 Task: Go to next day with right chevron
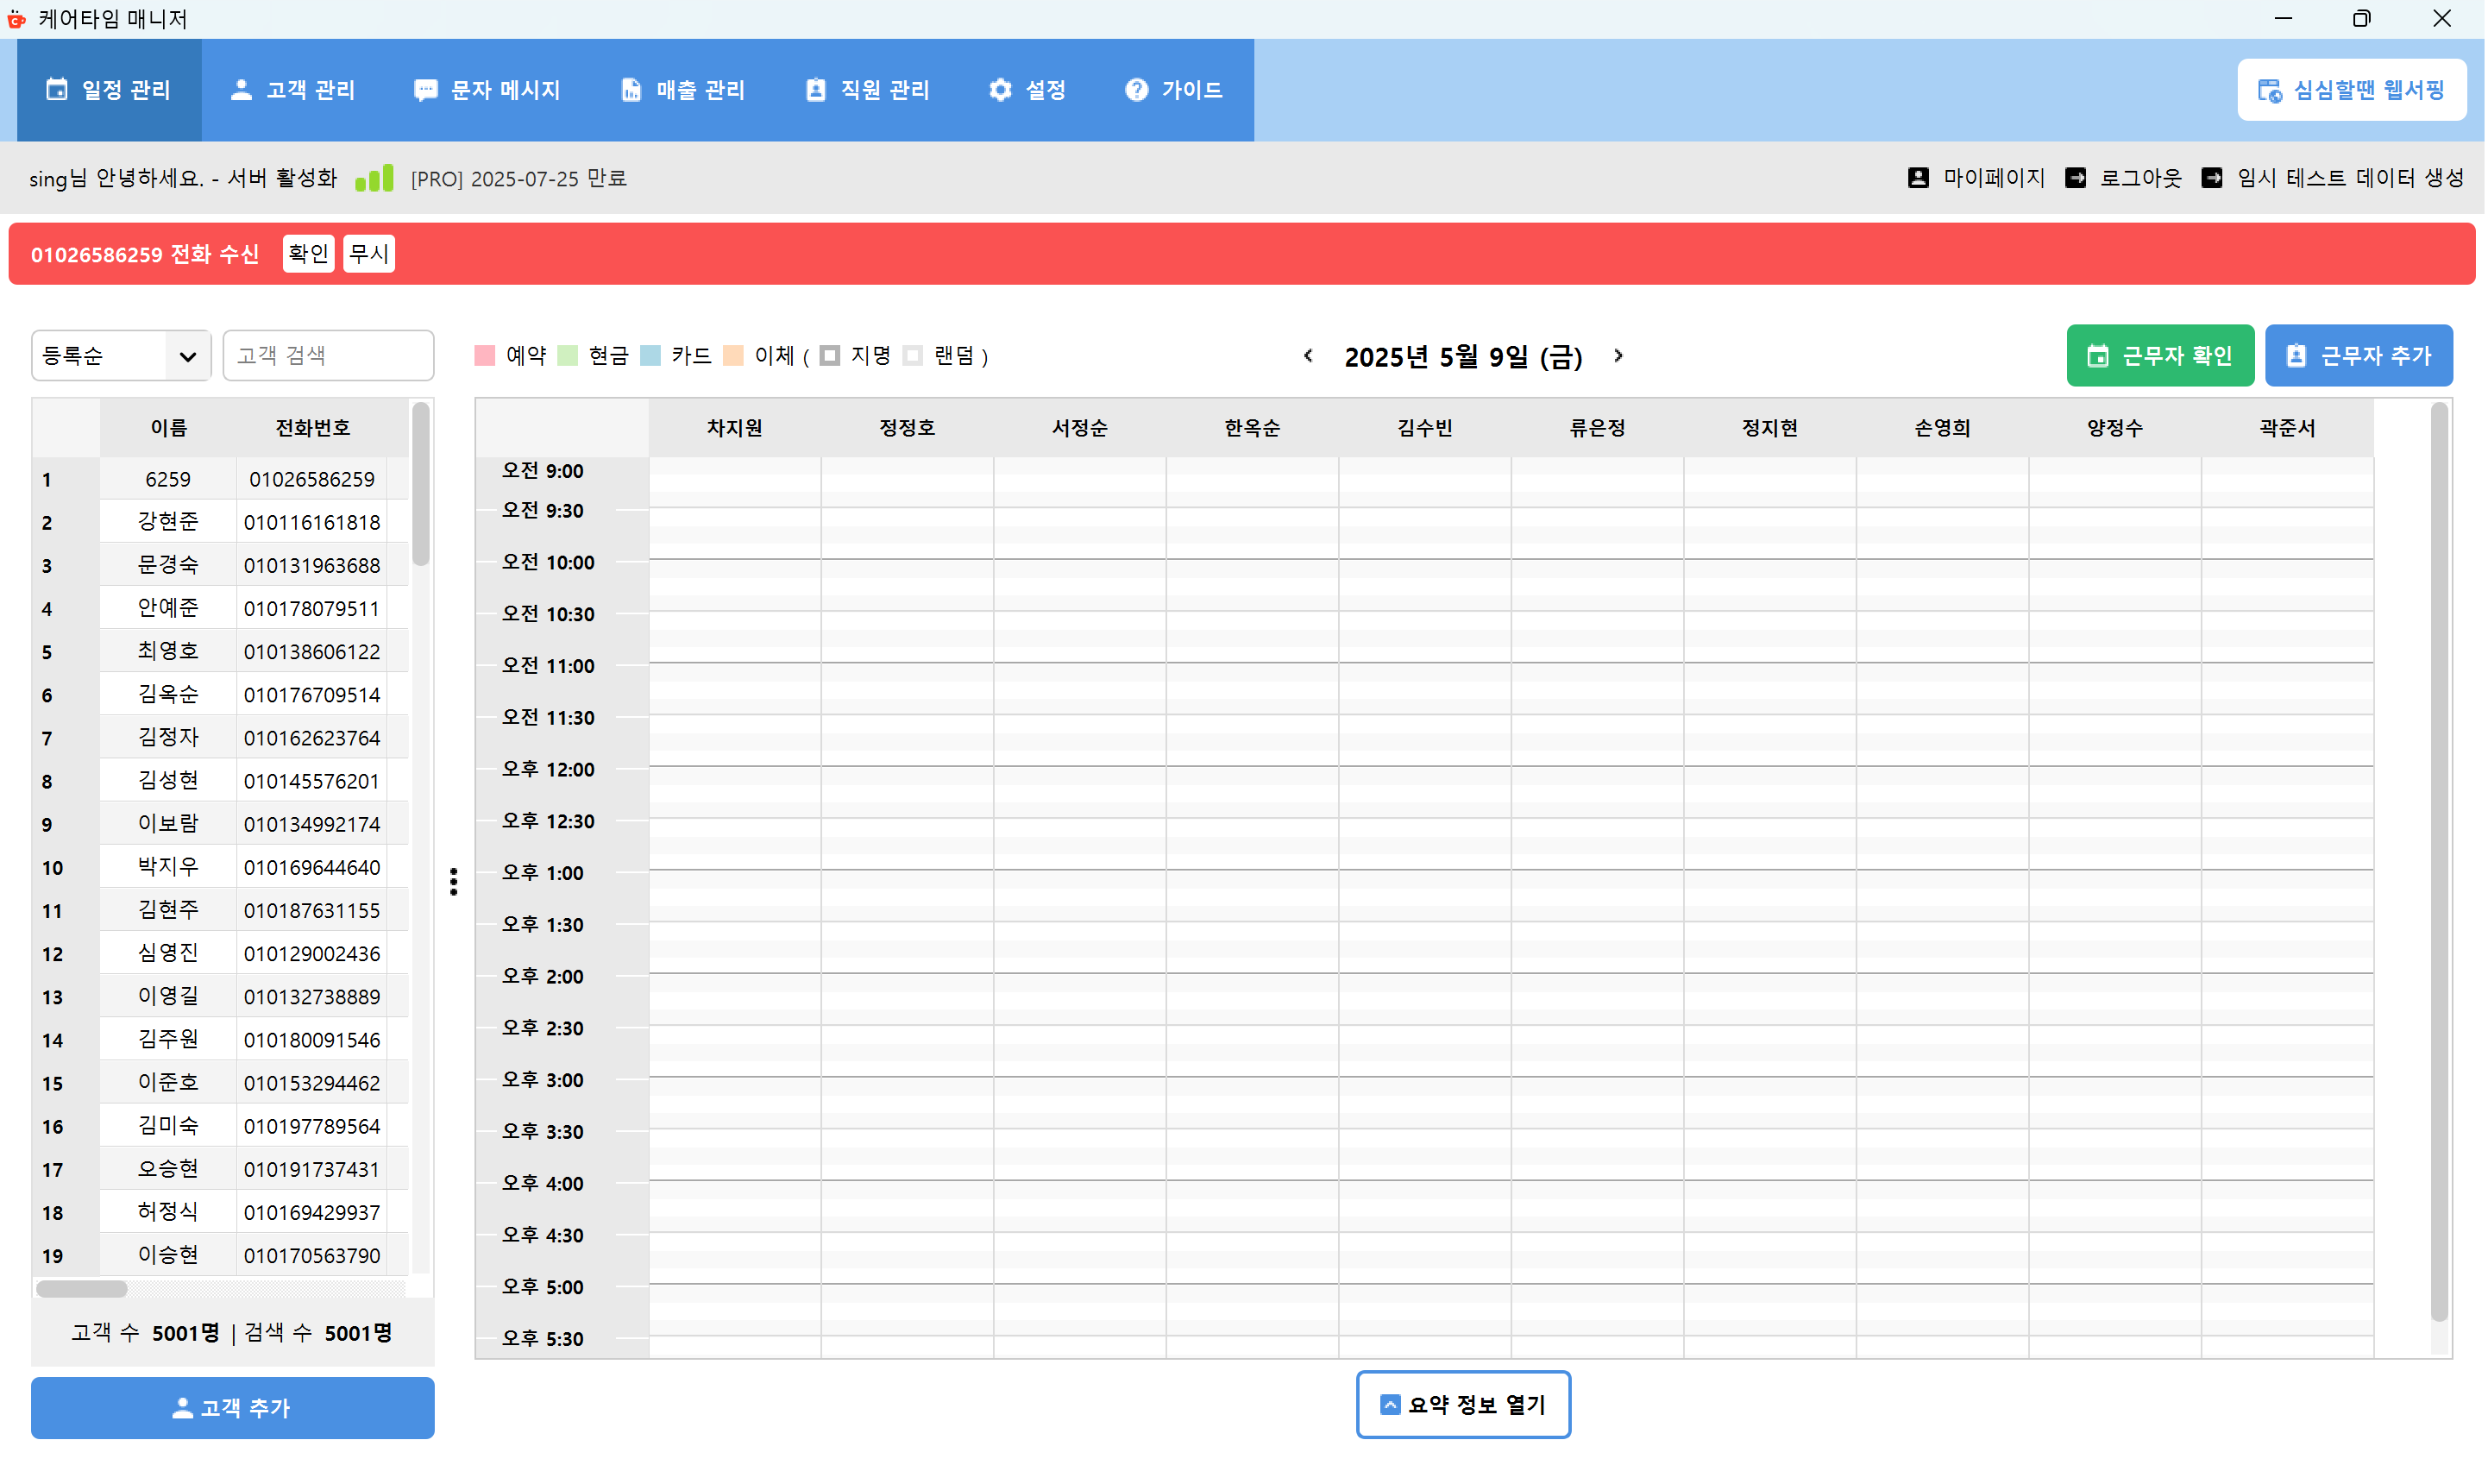point(1620,356)
